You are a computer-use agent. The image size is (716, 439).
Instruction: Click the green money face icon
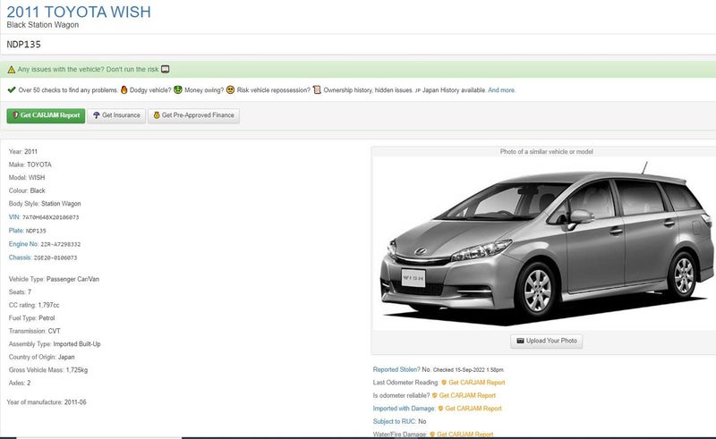click(x=179, y=90)
